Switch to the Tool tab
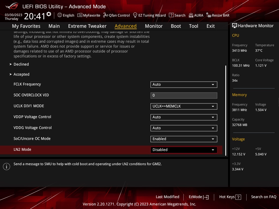 click(x=194, y=26)
